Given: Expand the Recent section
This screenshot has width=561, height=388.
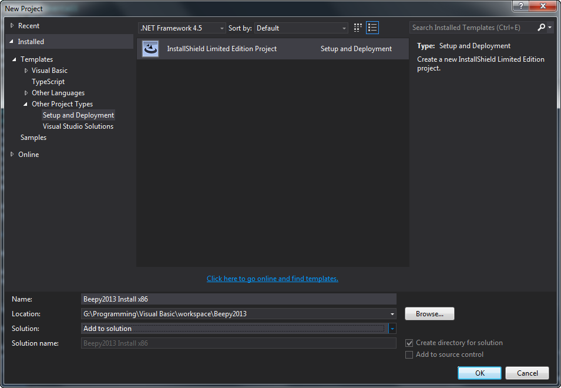Looking at the screenshot, I should 12,25.
